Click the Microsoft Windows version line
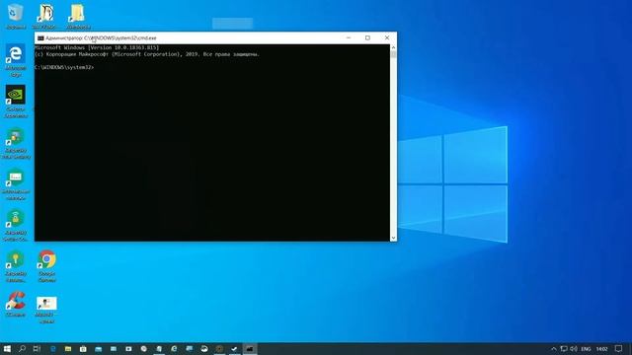The height and width of the screenshot is (355, 632). pyautogui.click(x=97, y=47)
